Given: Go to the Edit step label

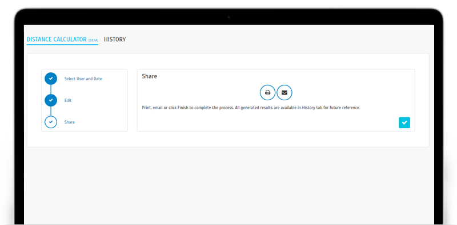Looking at the screenshot, I should tap(68, 100).
